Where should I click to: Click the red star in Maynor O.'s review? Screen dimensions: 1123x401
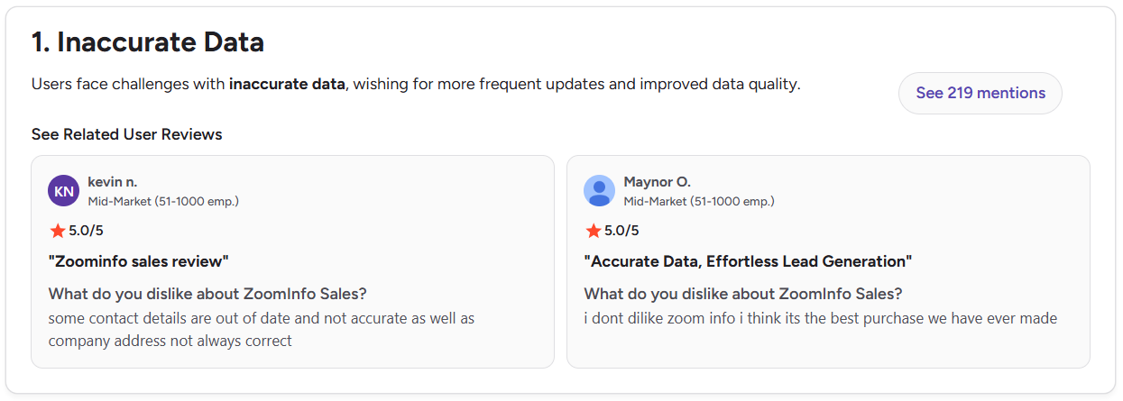tap(594, 231)
